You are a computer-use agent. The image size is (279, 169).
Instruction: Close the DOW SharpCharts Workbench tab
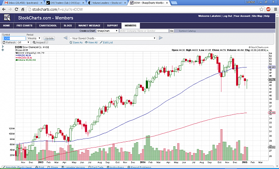(x=167, y=3)
